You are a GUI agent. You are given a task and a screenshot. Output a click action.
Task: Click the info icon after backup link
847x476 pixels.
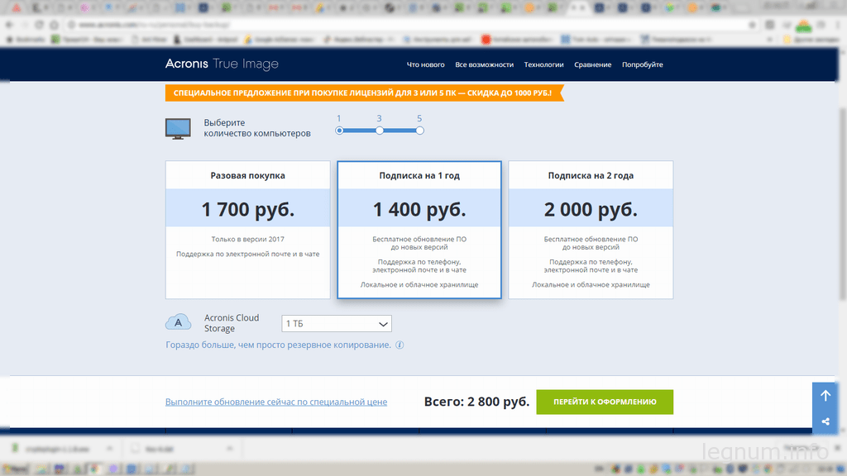point(400,345)
